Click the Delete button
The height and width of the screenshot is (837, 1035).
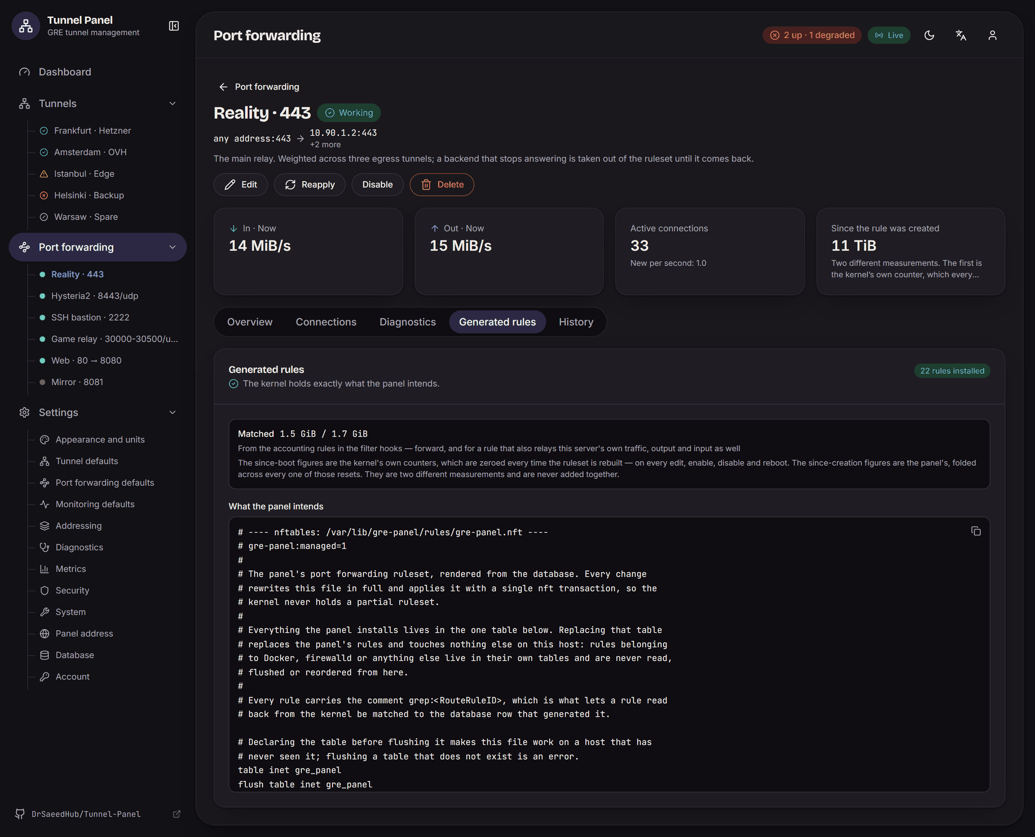tap(442, 184)
